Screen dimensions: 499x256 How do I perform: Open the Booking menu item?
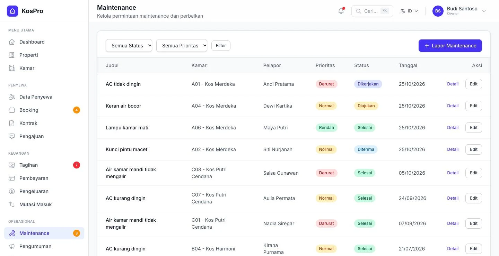click(x=44, y=110)
